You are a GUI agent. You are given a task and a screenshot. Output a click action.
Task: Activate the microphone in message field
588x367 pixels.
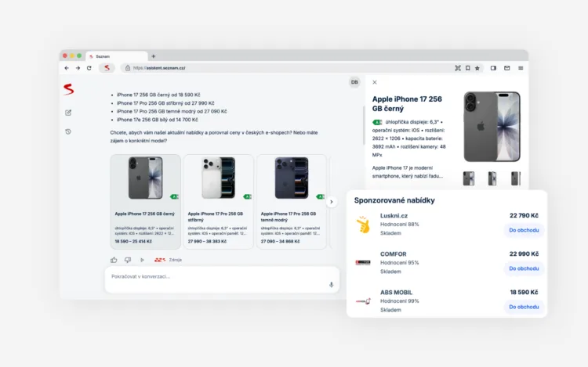(331, 285)
